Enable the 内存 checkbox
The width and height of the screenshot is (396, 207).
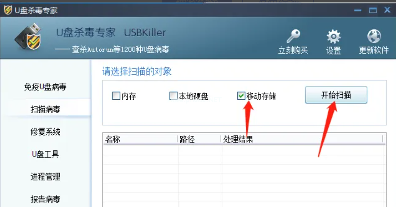point(116,96)
